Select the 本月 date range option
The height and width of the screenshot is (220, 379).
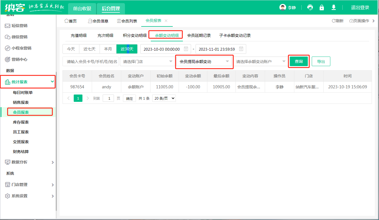[108, 49]
